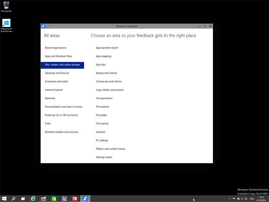Open File Explorer from the taskbar
The height and width of the screenshot is (202, 269).
pos(43,199)
